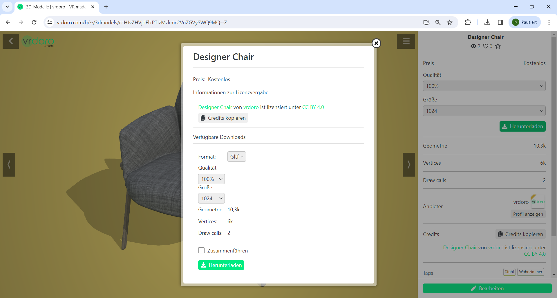This screenshot has height=298, width=557.
Task: Bookmark this page in Chrome
Action: (x=450, y=22)
